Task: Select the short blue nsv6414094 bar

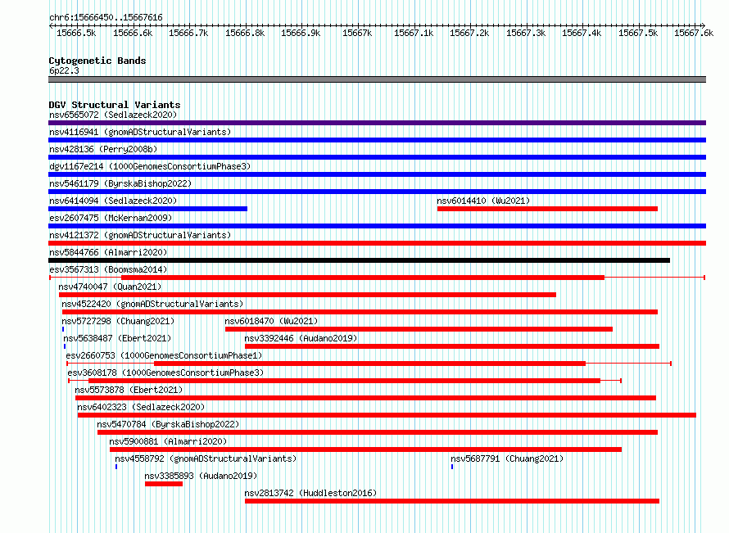Action: [x=147, y=209]
